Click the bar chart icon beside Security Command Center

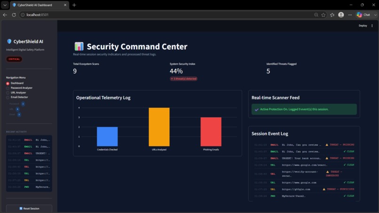point(79,47)
